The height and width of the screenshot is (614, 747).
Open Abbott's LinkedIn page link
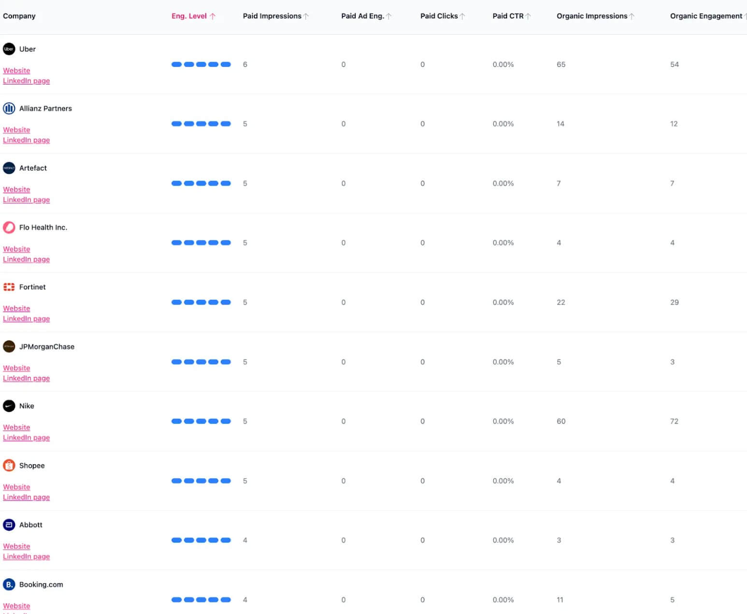[27, 557]
